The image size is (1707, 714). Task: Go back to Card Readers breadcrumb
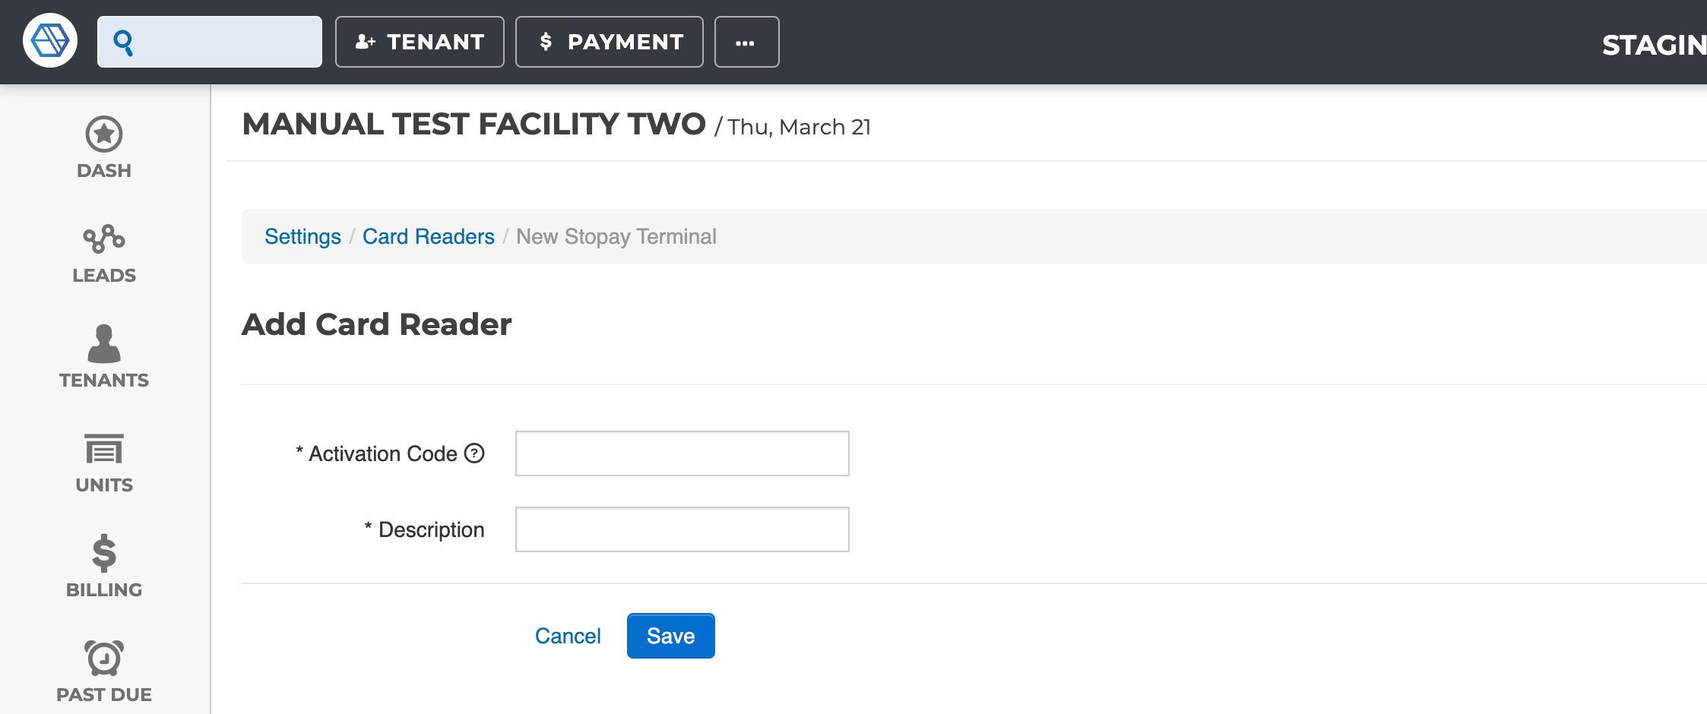coord(429,236)
